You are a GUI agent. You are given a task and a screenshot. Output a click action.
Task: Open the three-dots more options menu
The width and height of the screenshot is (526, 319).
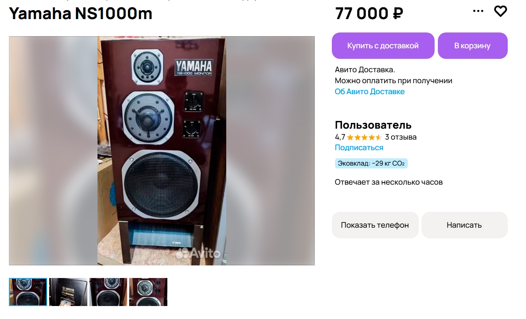[x=478, y=11]
